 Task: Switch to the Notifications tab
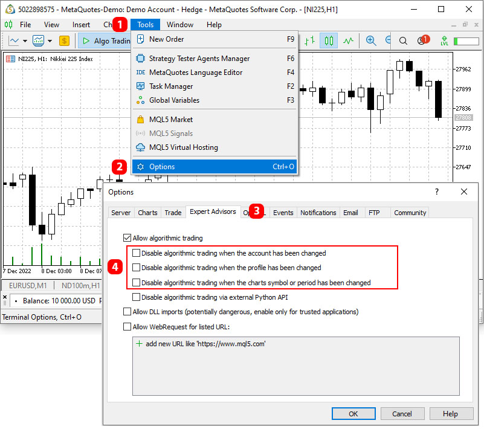(x=318, y=213)
